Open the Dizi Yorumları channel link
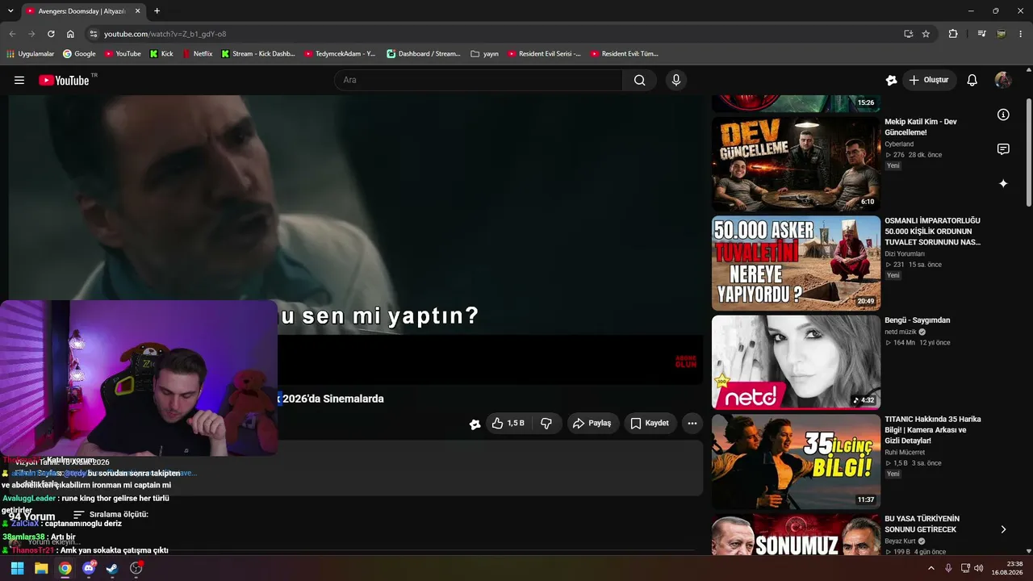Image resolution: width=1033 pixels, height=581 pixels. click(905, 254)
